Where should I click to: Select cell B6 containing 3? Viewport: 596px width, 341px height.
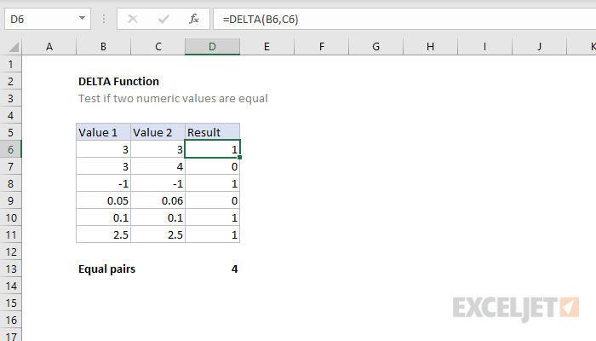click(103, 149)
